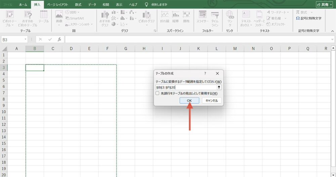336x177 pixels.
Task: Check 'use first row as headers' checkbox
Action: click(x=158, y=93)
